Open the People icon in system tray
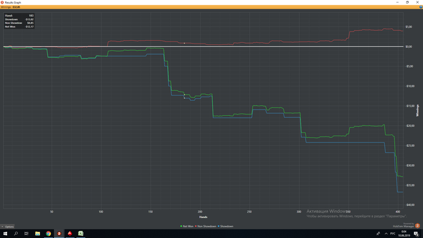 tap(378, 234)
